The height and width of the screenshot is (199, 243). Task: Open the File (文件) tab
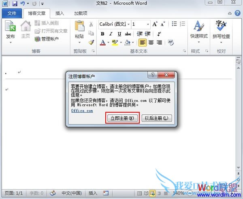tap(12, 13)
